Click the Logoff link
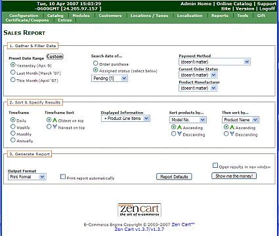279x236 pixels. coord(267,9)
